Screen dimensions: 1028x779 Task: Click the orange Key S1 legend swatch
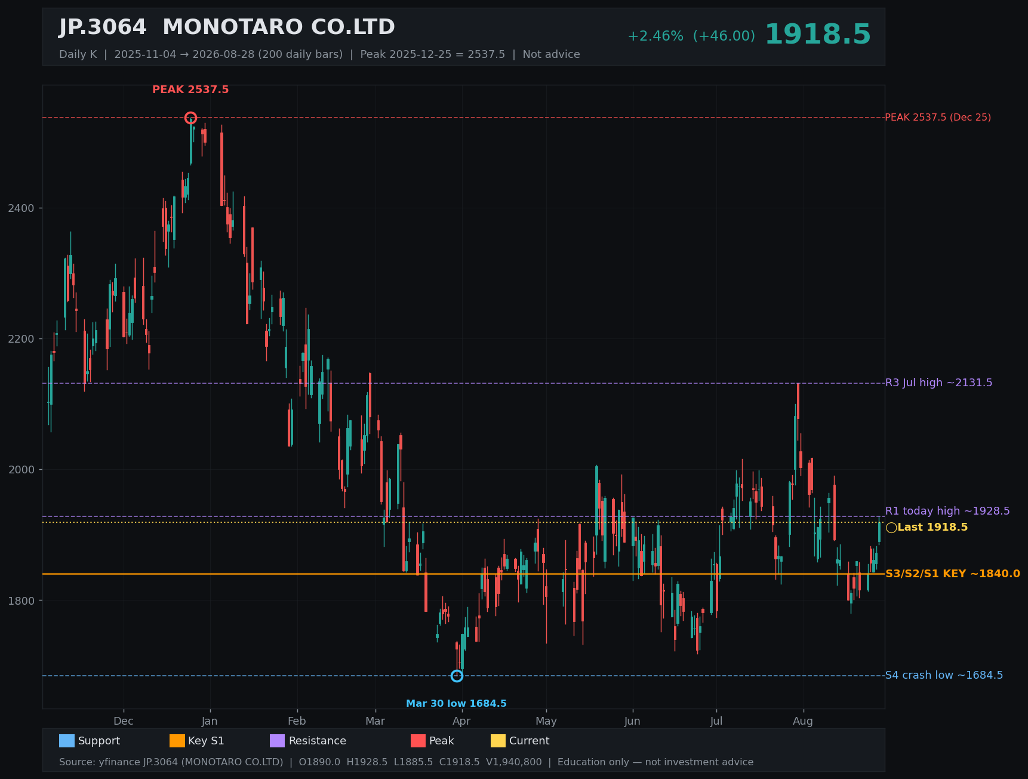pyautogui.click(x=177, y=741)
